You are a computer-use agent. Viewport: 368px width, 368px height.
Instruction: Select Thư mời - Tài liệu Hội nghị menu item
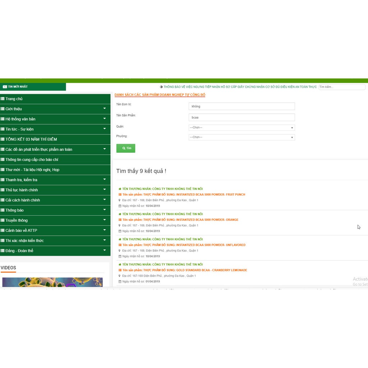(32, 170)
